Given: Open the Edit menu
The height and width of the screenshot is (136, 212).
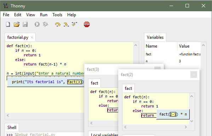Looking at the screenshot, I should [x=18, y=15].
